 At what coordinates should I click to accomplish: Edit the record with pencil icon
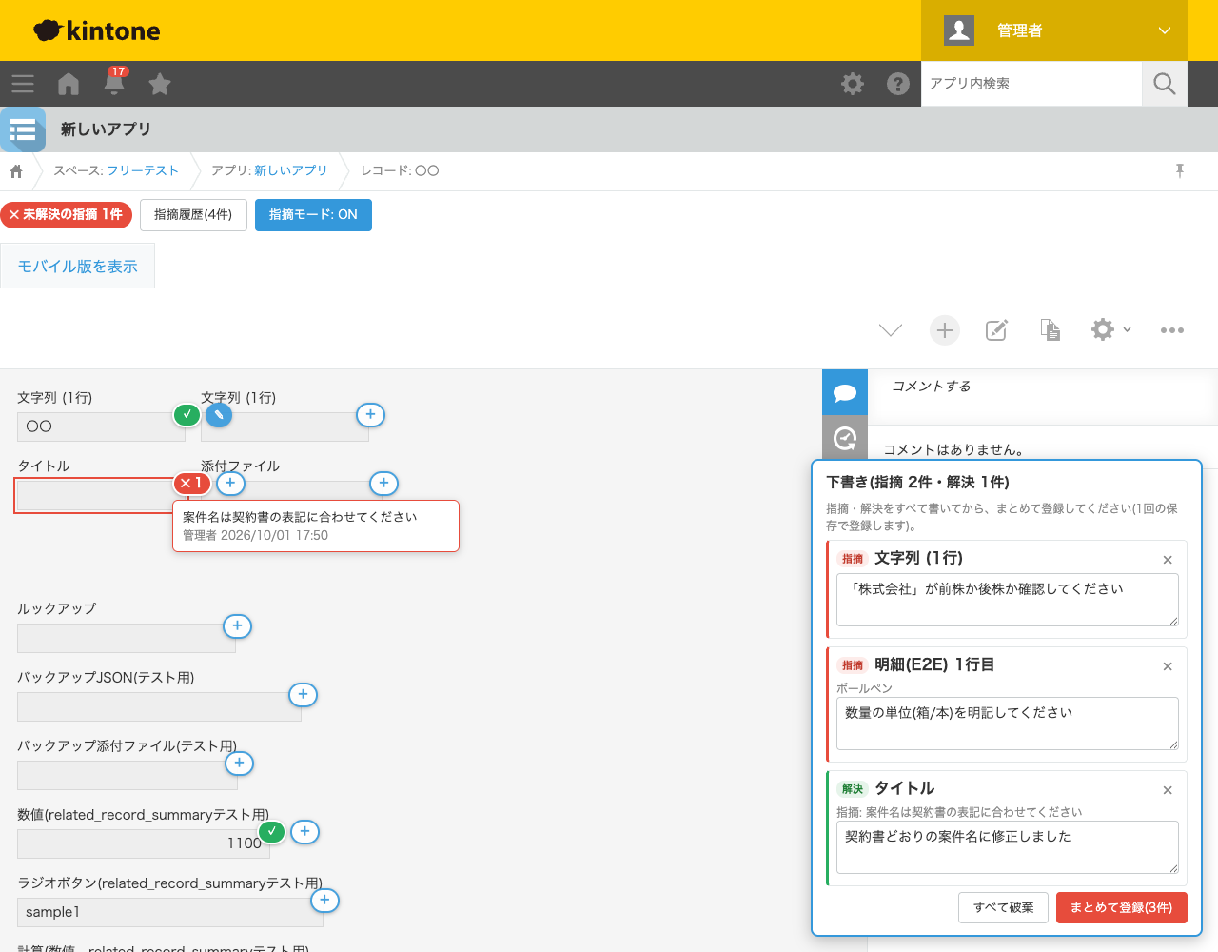pyautogui.click(x=996, y=330)
